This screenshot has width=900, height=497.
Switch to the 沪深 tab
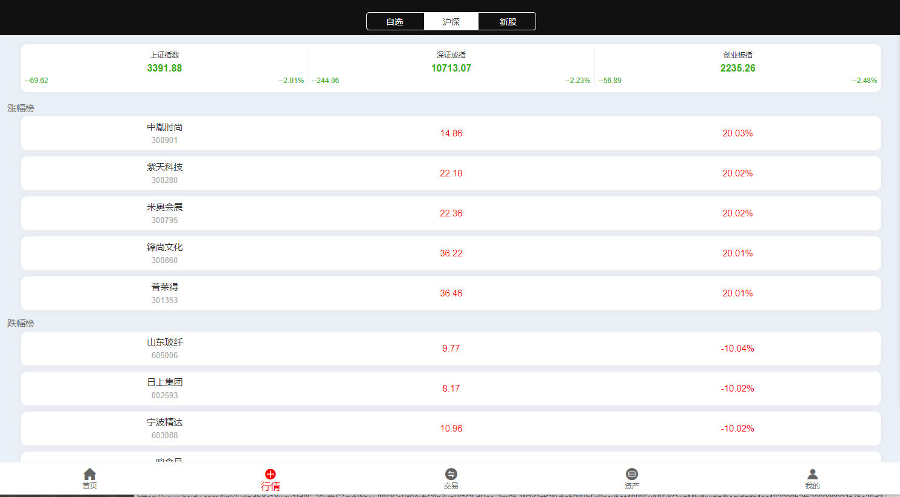point(451,21)
